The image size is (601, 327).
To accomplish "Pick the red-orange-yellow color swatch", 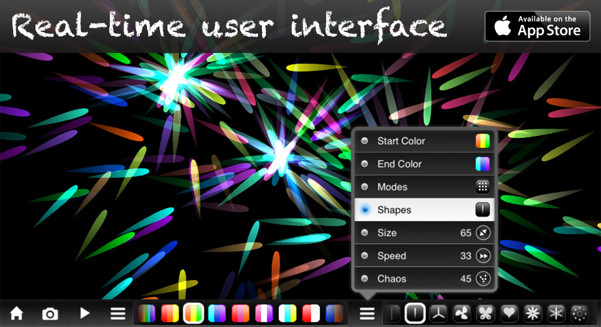I will [170, 313].
